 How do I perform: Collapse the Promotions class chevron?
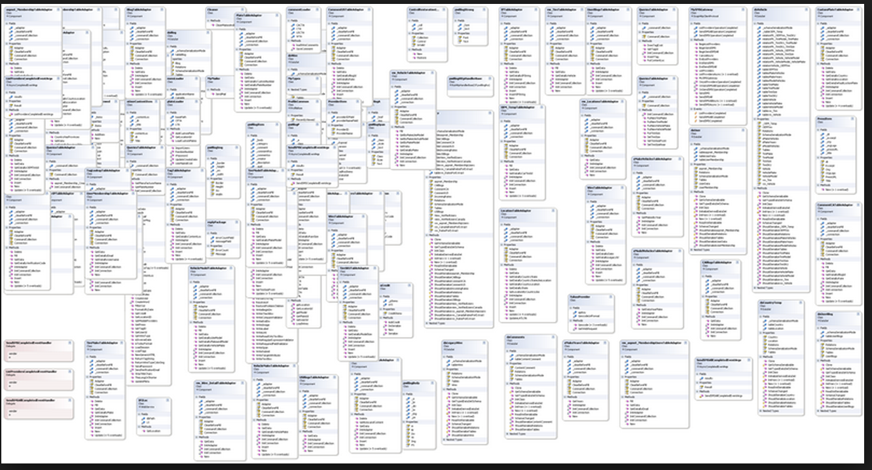click(852, 118)
